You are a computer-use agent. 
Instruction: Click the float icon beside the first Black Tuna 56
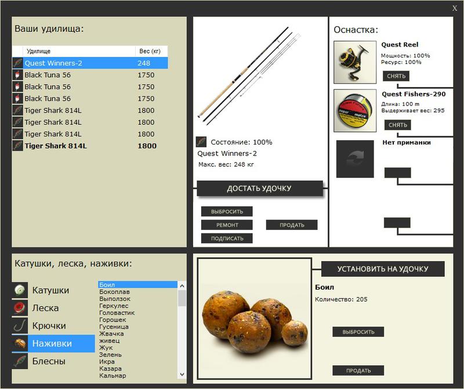[18, 75]
